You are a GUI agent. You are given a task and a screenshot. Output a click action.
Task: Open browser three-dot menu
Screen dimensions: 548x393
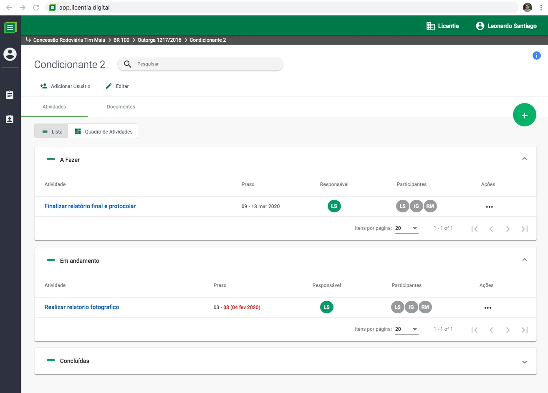pos(541,8)
